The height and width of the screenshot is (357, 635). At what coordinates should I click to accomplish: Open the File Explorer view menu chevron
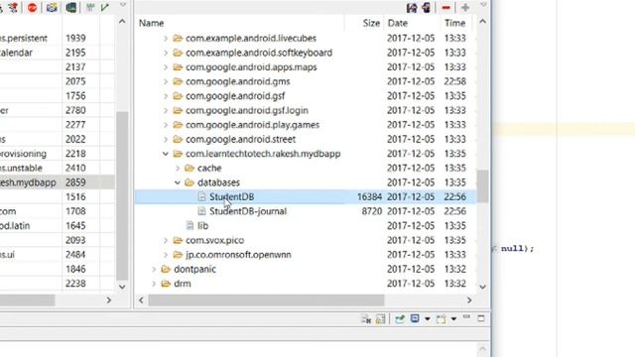(483, 5)
